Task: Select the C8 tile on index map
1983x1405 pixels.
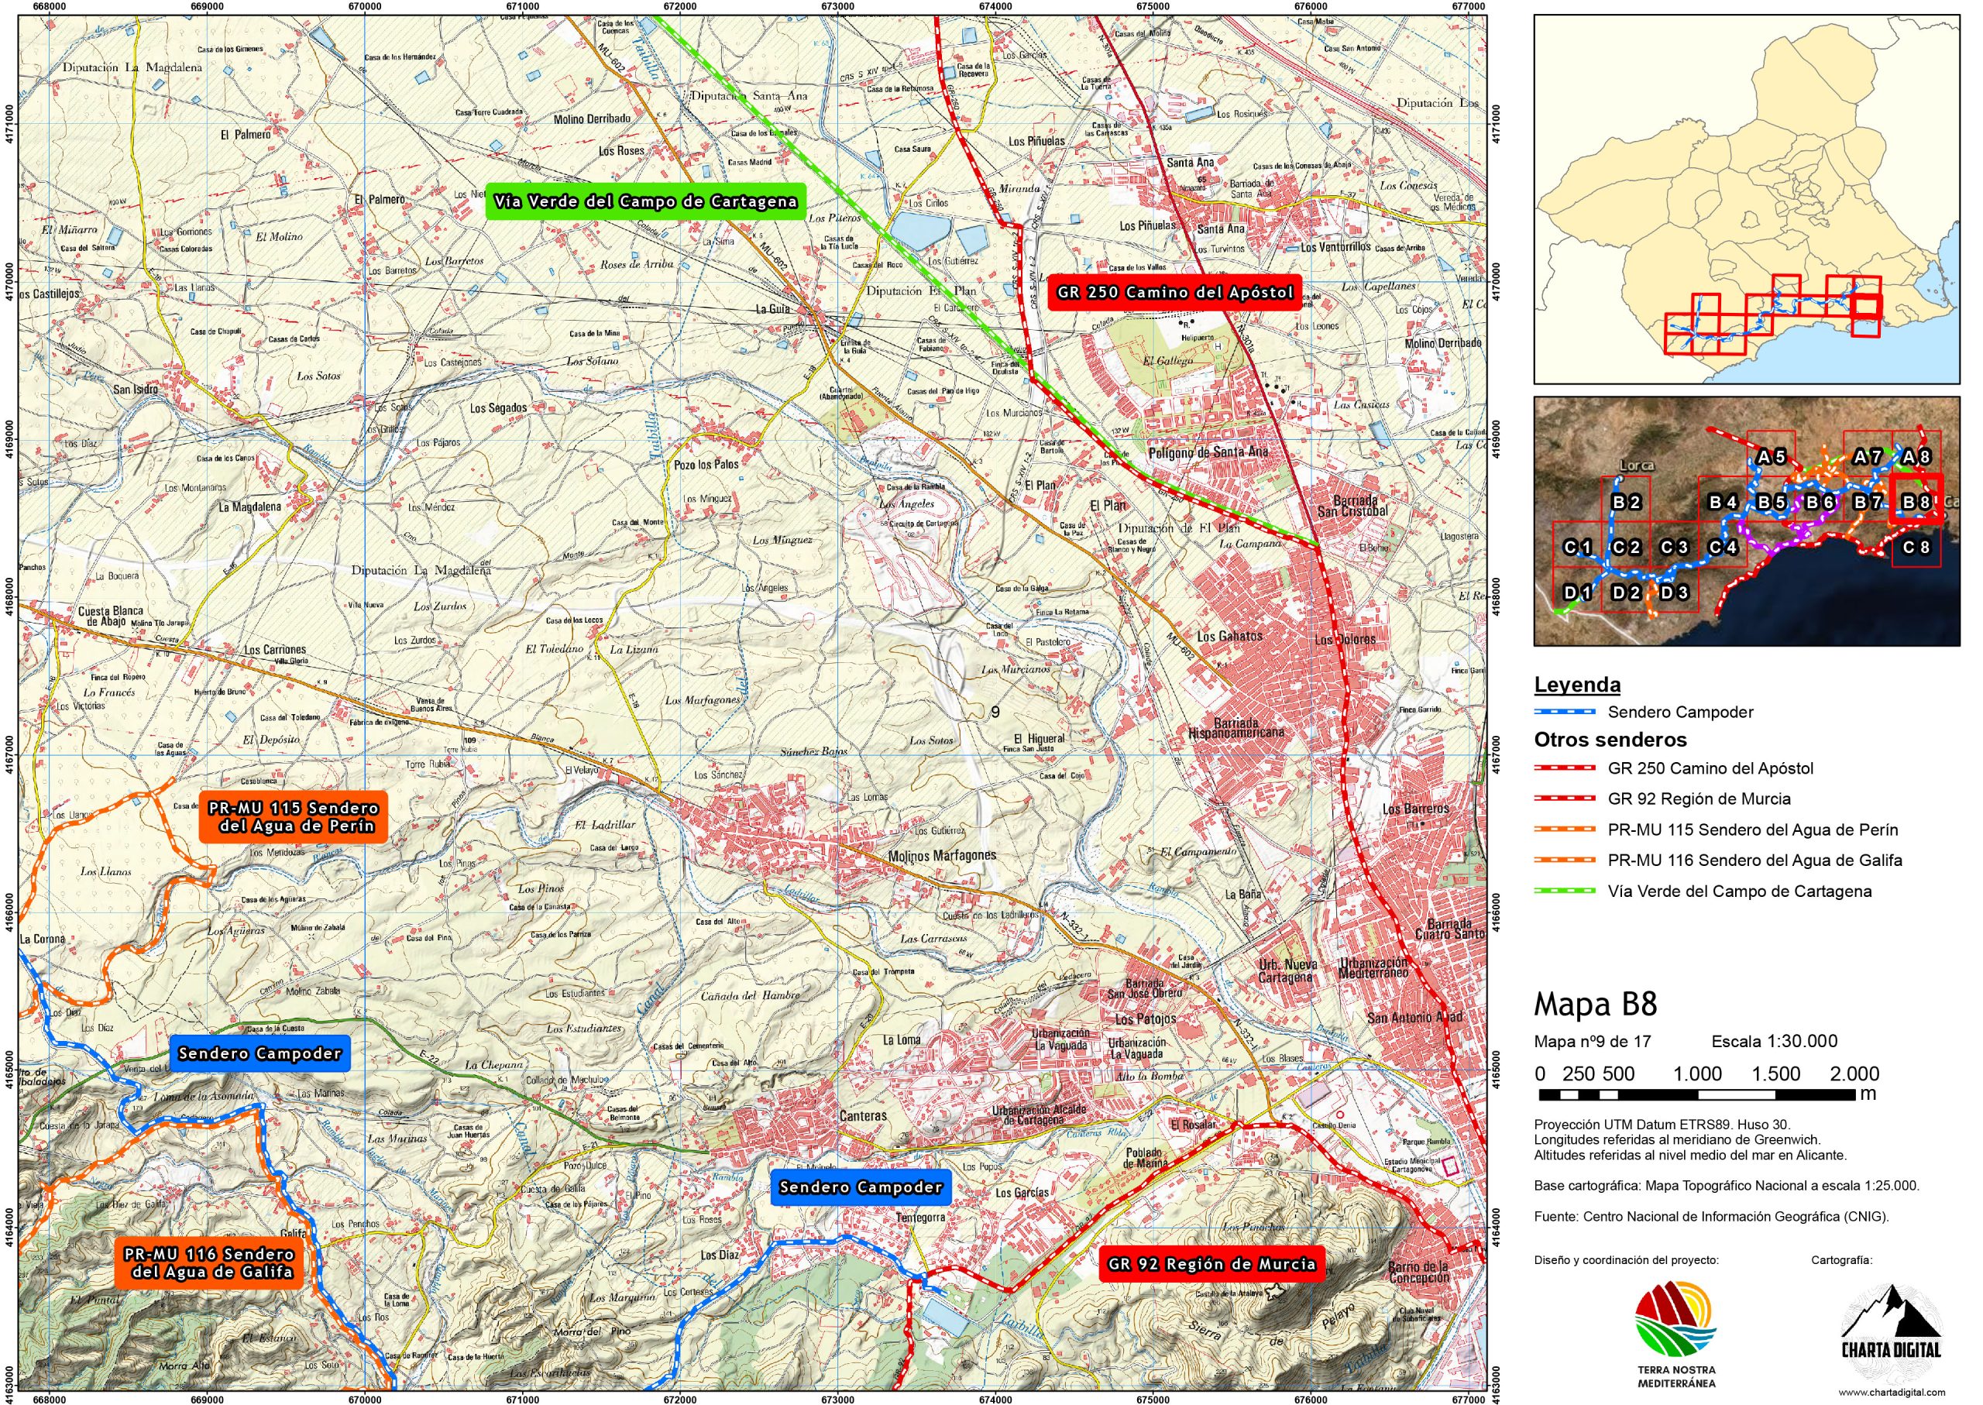Action: [x=1916, y=547]
